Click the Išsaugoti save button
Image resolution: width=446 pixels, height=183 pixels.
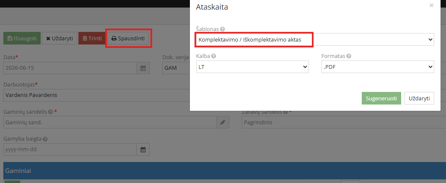(22, 38)
